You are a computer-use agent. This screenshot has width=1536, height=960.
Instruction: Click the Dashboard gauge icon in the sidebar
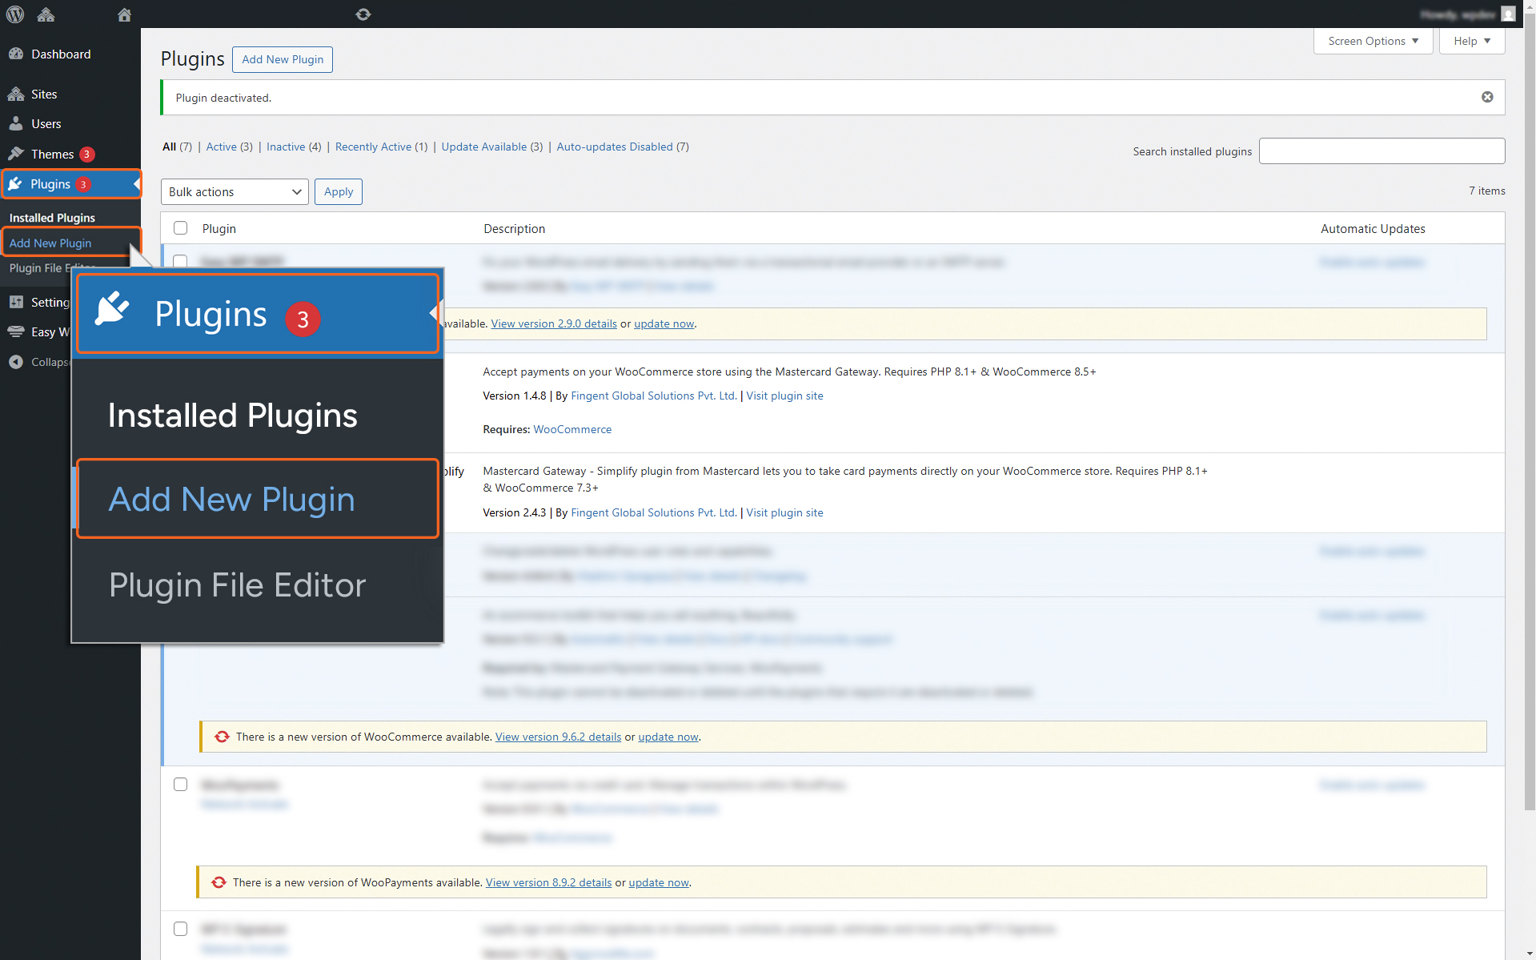[x=16, y=54]
